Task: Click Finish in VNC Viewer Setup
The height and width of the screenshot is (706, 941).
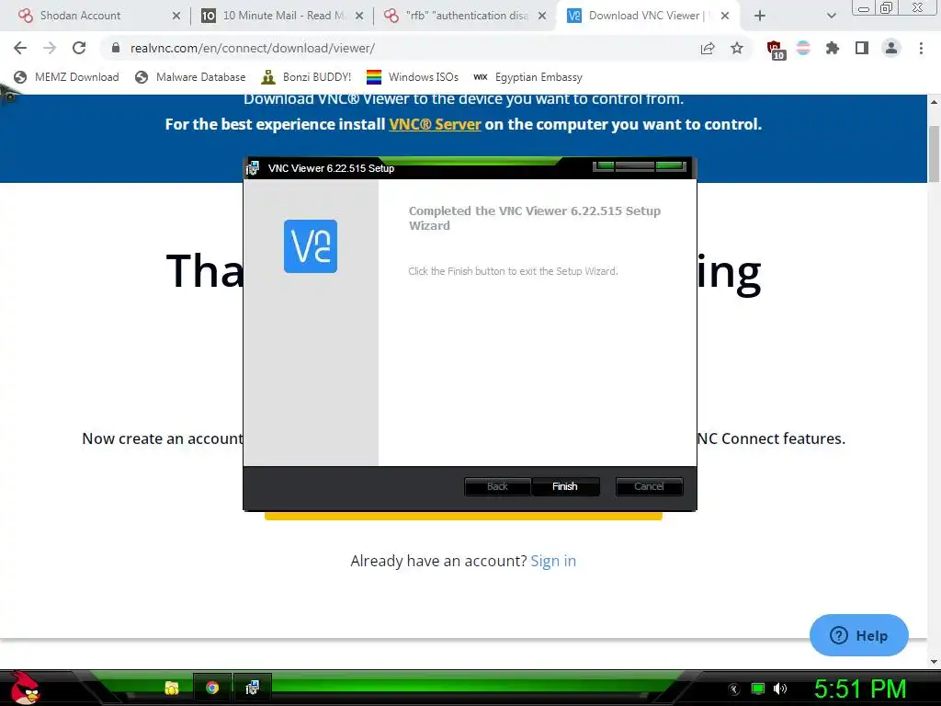Action: [565, 486]
